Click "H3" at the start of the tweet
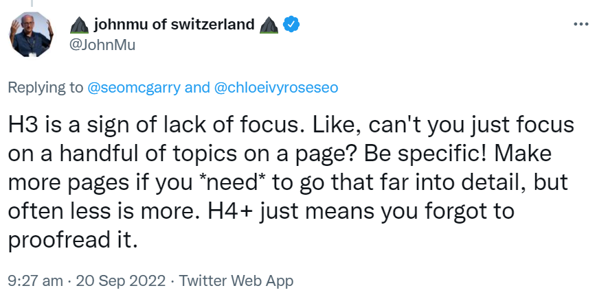Viewport: 597px width, 299px height. click(x=21, y=127)
